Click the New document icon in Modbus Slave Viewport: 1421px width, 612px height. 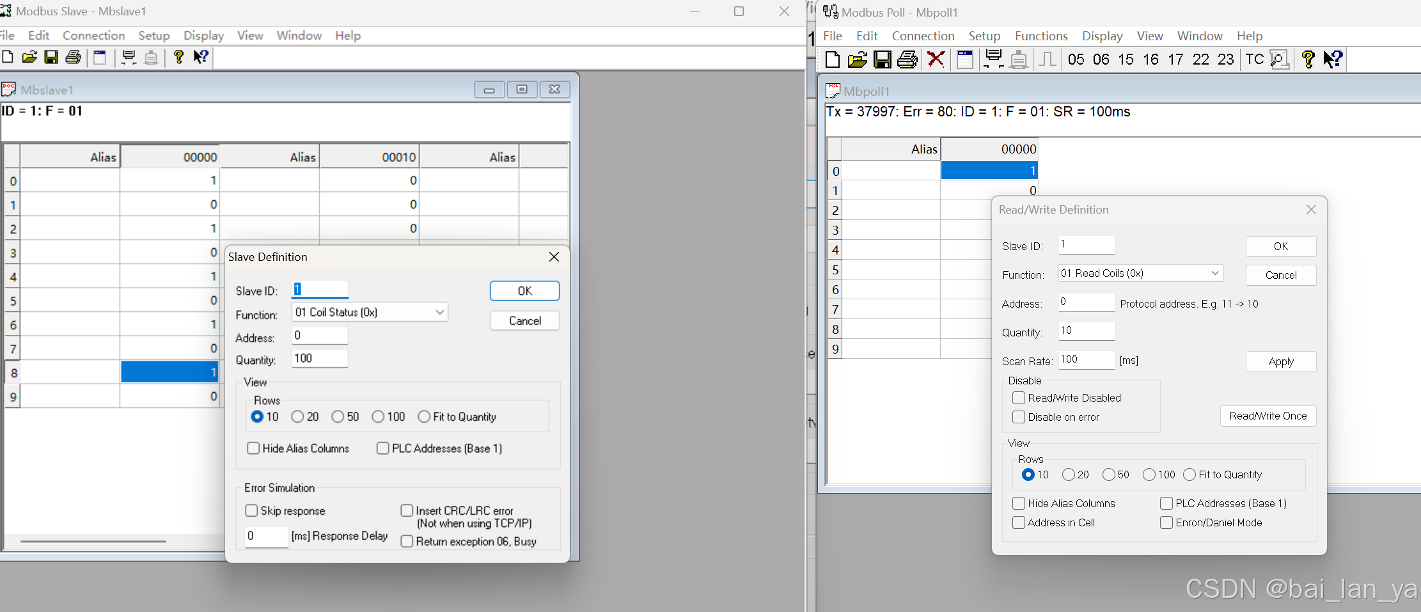pos(7,57)
